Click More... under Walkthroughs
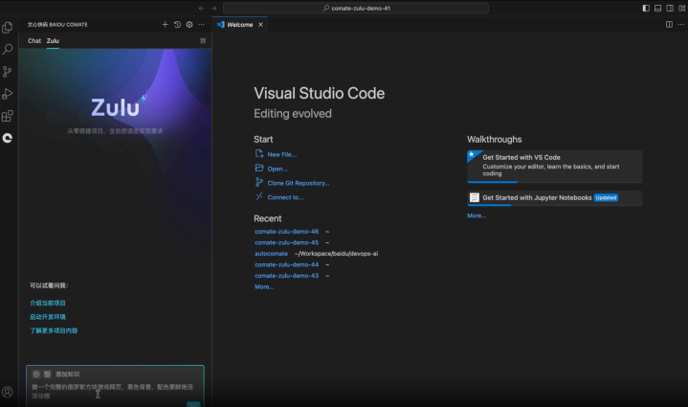Screen dimensions: 688x407 pos(477,215)
